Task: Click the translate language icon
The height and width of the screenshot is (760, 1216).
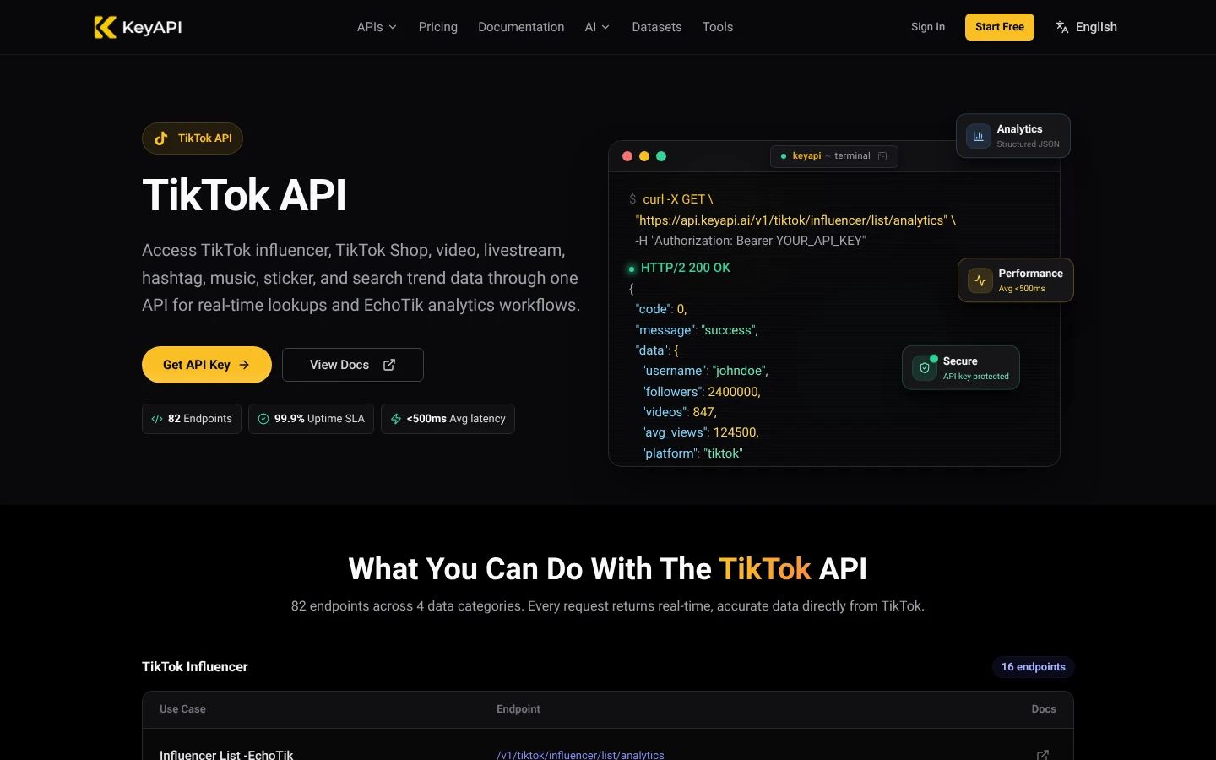Action: [1062, 27]
